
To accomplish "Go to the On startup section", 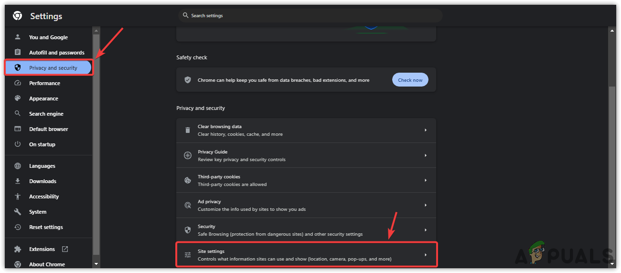I will pos(42,144).
